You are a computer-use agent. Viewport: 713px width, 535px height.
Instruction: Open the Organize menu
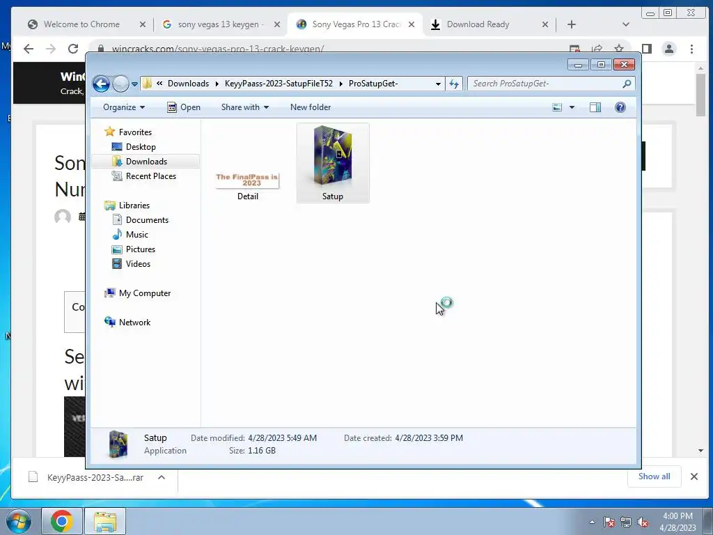[124, 107]
